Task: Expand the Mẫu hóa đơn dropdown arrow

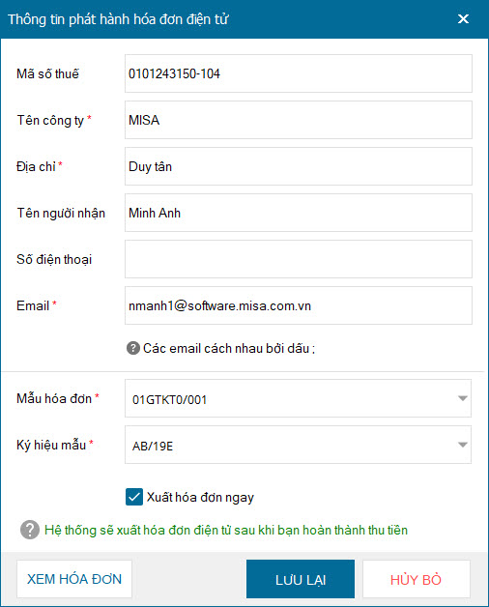Action: click(x=462, y=398)
